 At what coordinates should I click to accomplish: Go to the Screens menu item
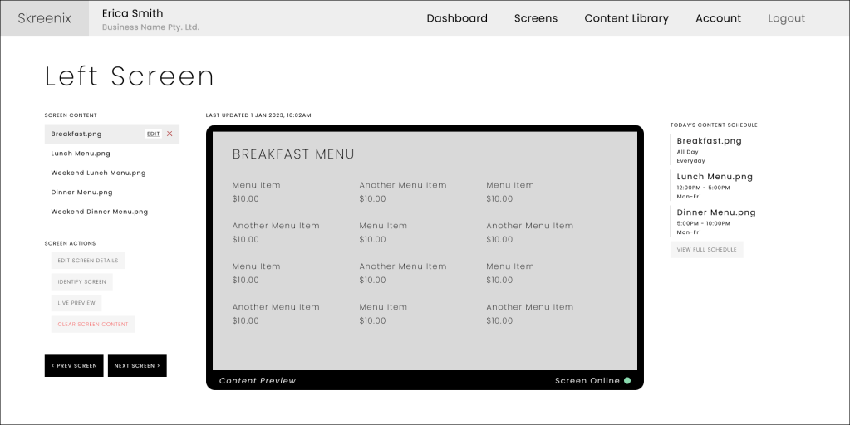[536, 18]
